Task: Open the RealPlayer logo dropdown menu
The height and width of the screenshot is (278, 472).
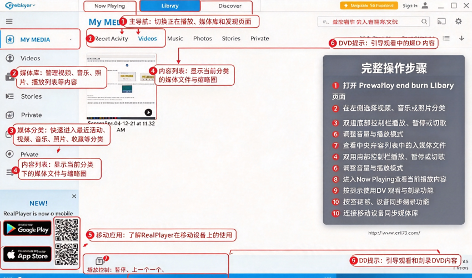Action: [20, 6]
